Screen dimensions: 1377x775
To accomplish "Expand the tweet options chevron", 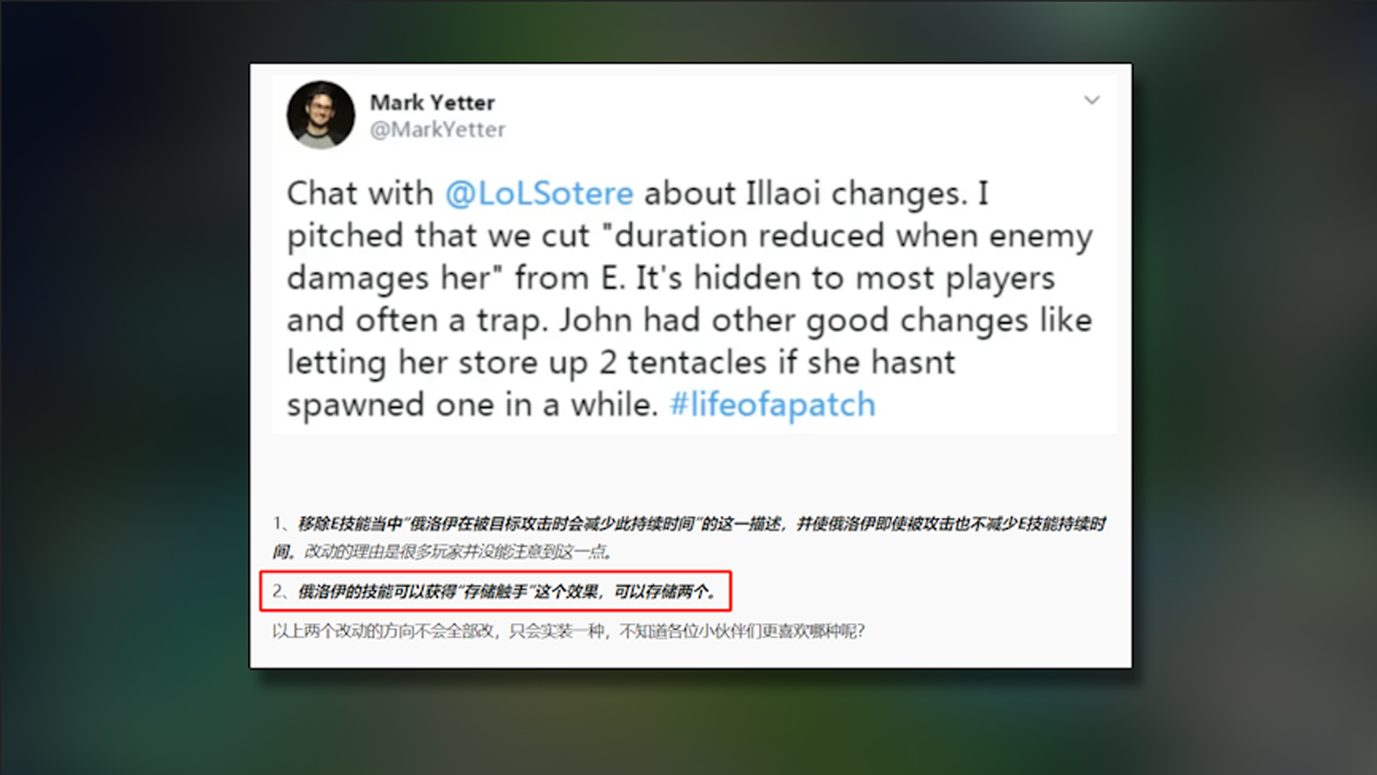I will (1092, 100).
